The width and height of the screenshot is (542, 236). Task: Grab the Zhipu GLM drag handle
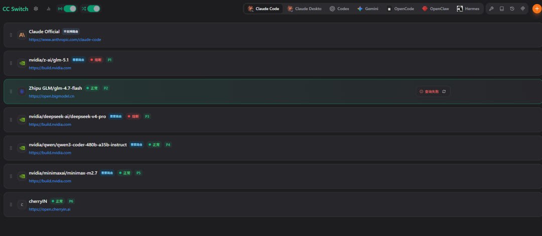11,91
